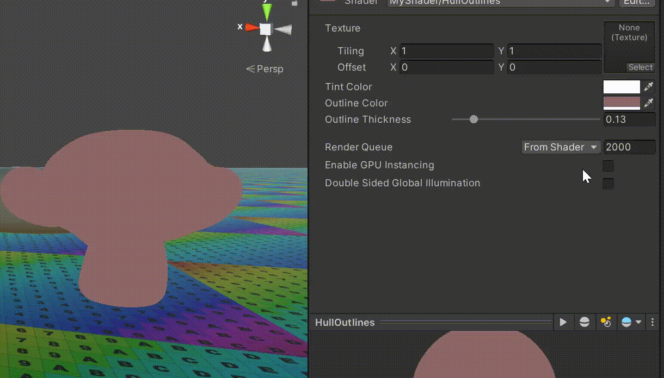Pick Outline Color with the eyedropper
This screenshot has height=378, width=664.
click(649, 103)
